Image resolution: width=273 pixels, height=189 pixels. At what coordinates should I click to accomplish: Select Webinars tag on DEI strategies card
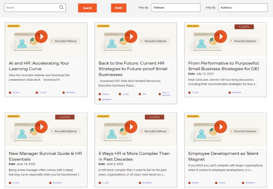point(235,93)
